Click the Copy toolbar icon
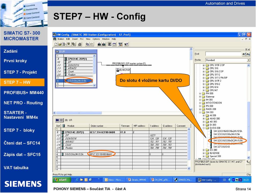This screenshot has height=193, width=257. [x=87, y=44]
